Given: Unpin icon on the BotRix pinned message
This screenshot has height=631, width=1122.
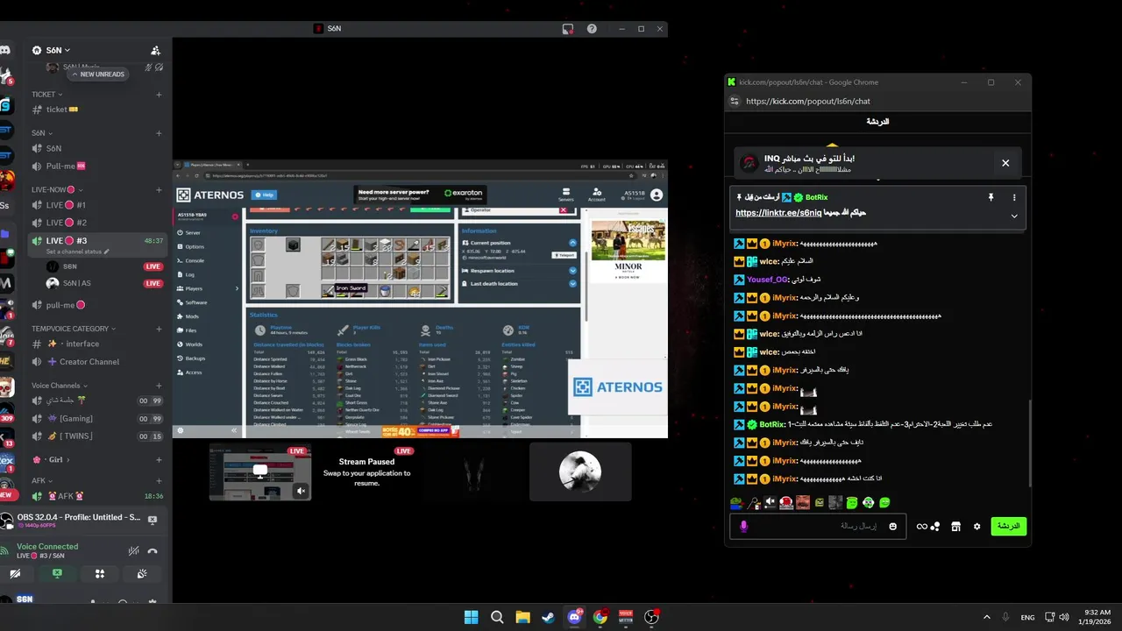Looking at the screenshot, I should [x=991, y=198].
